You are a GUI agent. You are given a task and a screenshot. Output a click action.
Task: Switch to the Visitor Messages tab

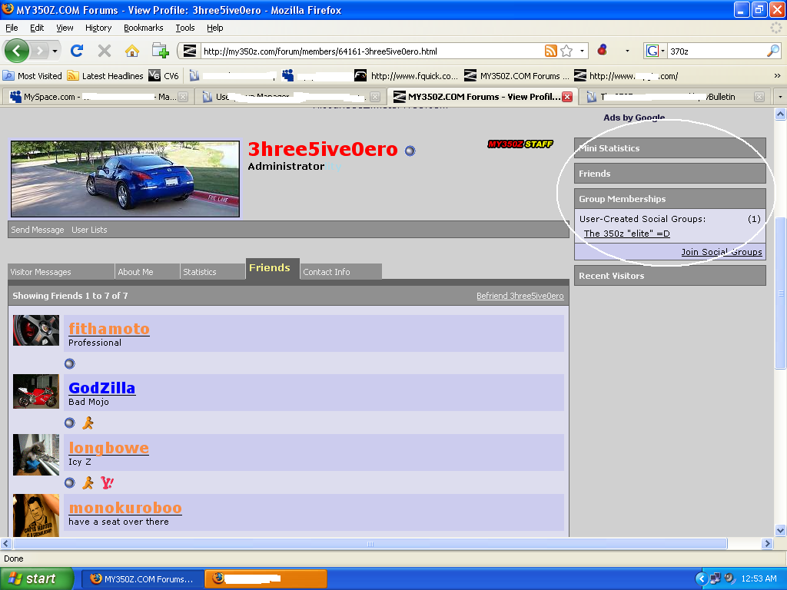pyautogui.click(x=61, y=271)
